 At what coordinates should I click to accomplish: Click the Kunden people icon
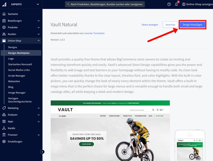pyautogui.click(x=4, y=34)
